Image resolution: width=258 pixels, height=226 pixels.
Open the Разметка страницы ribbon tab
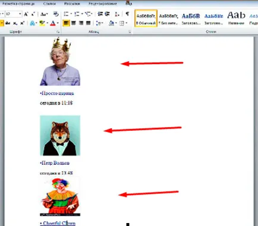(x=18, y=4)
